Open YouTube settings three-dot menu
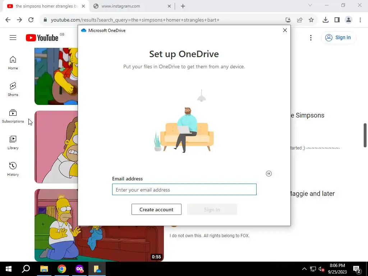Screen dimensions: 368x276 311,38
